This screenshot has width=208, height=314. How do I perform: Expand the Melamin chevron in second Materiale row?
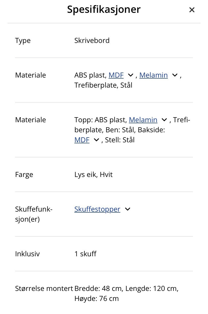(x=164, y=120)
